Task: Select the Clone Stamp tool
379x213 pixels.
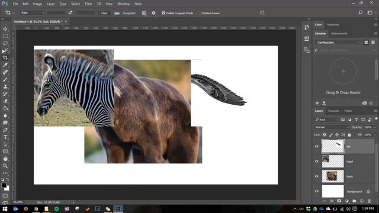Action: tap(5, 86)
